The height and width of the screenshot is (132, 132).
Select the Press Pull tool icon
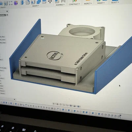[x=22, y=2]
